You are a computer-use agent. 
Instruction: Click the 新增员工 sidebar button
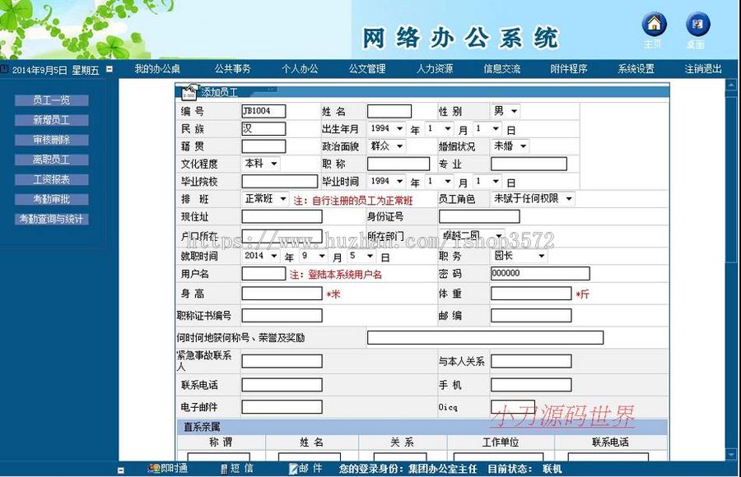pos(52,119)
